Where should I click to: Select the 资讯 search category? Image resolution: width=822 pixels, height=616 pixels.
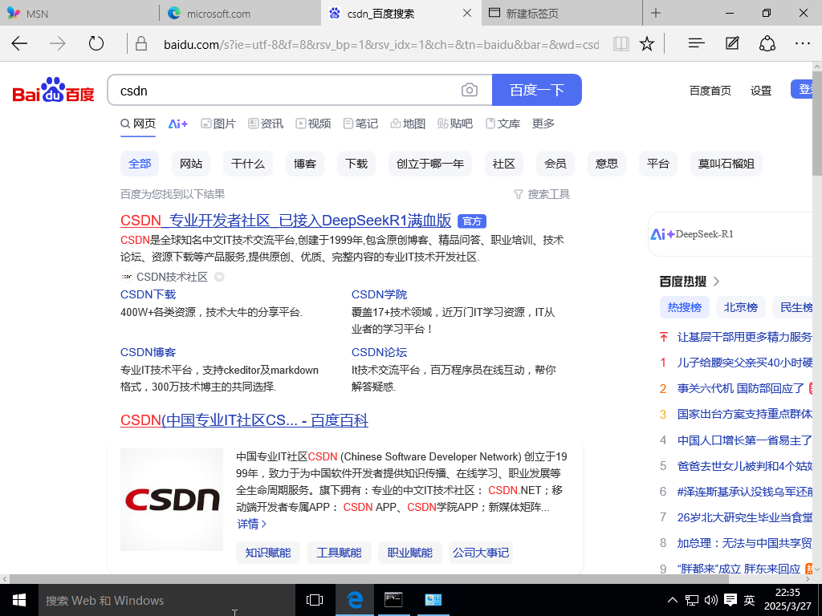pos(266,124)
